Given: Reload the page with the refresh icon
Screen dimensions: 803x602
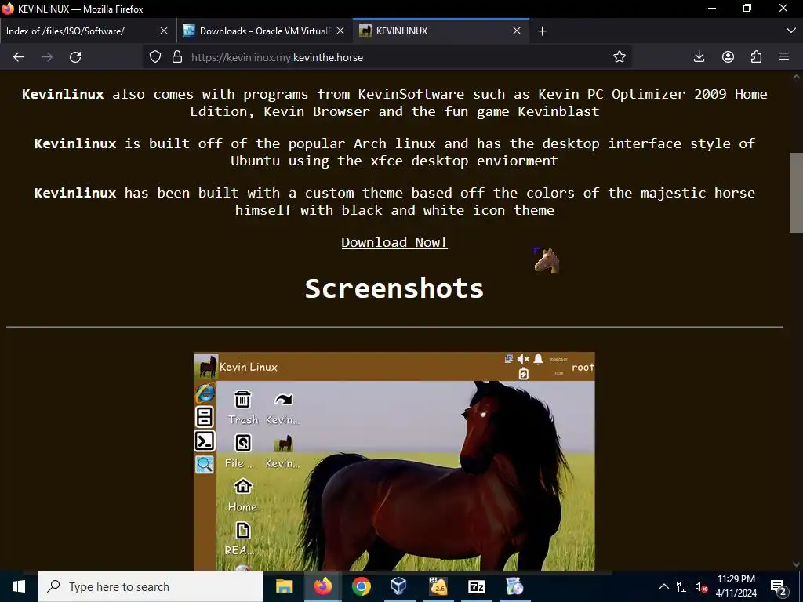Looking at the screenshot, I should (75, 56).
